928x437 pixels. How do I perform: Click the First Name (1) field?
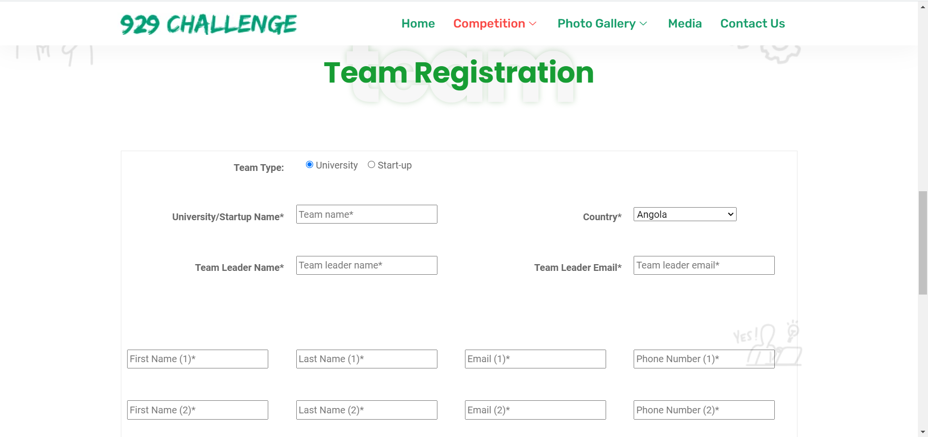(x=197, y=359)
